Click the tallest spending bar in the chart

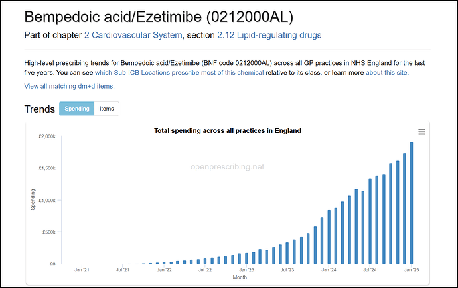[x=412, y=203]
